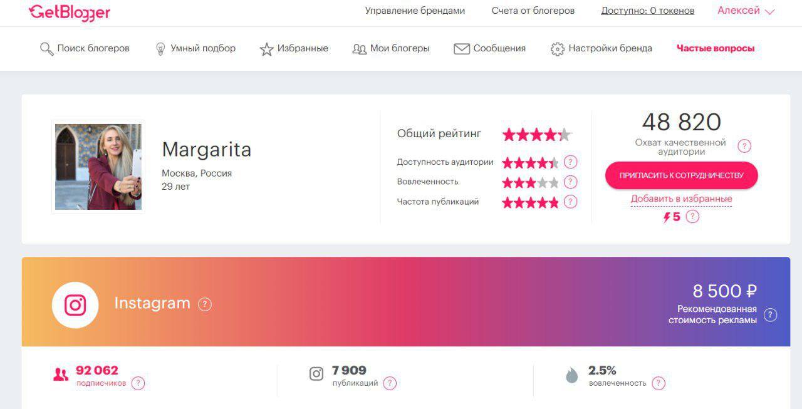Click help icon beside публикаций count
The height and width of the screenshot is (409, 802).
click(390, 383)
